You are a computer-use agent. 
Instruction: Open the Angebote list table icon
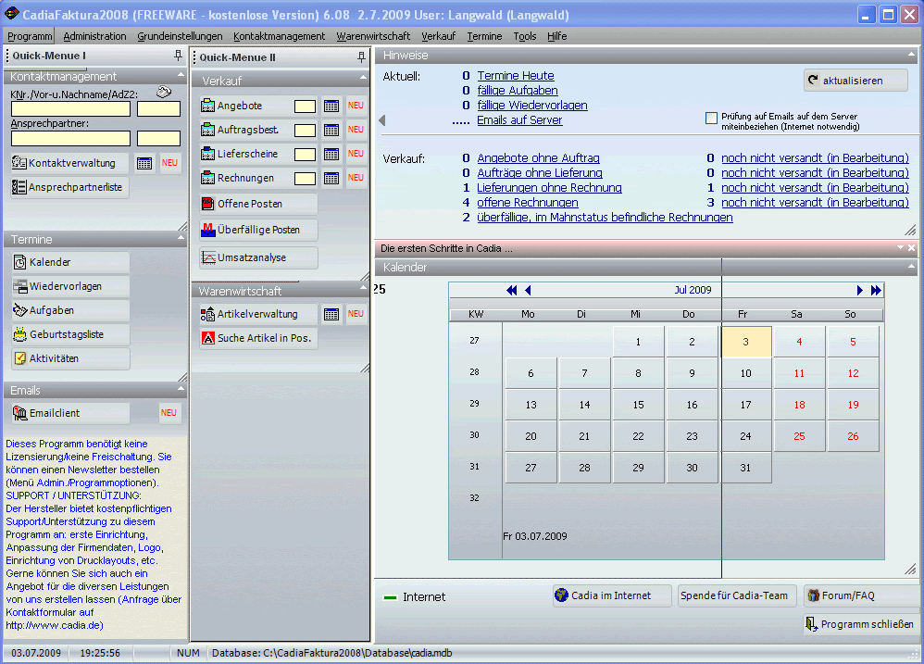[331, 106]
